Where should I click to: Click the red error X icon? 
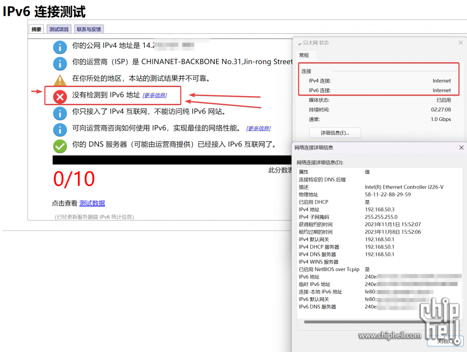(60, 97)
